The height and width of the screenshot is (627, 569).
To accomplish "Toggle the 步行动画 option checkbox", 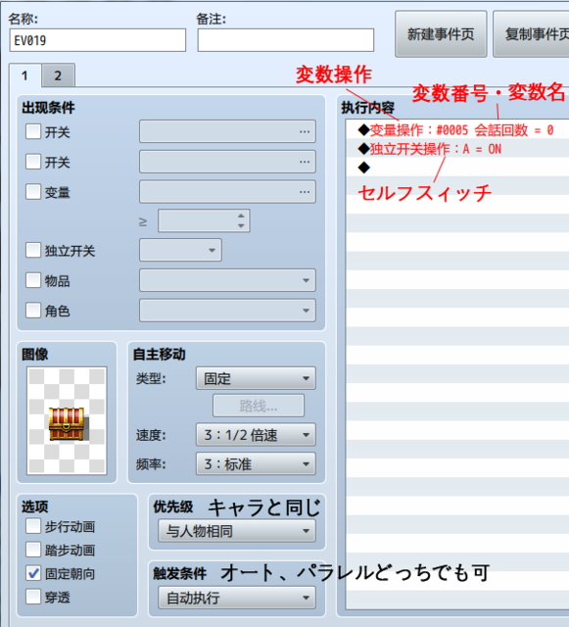I will coord(33,527).
